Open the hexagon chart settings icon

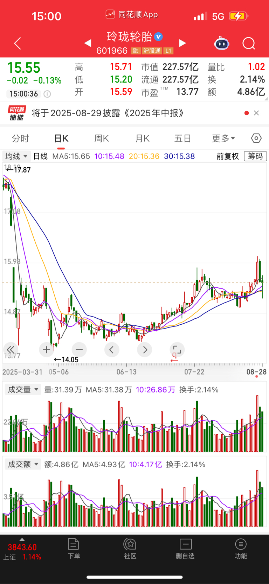[256, 138]
